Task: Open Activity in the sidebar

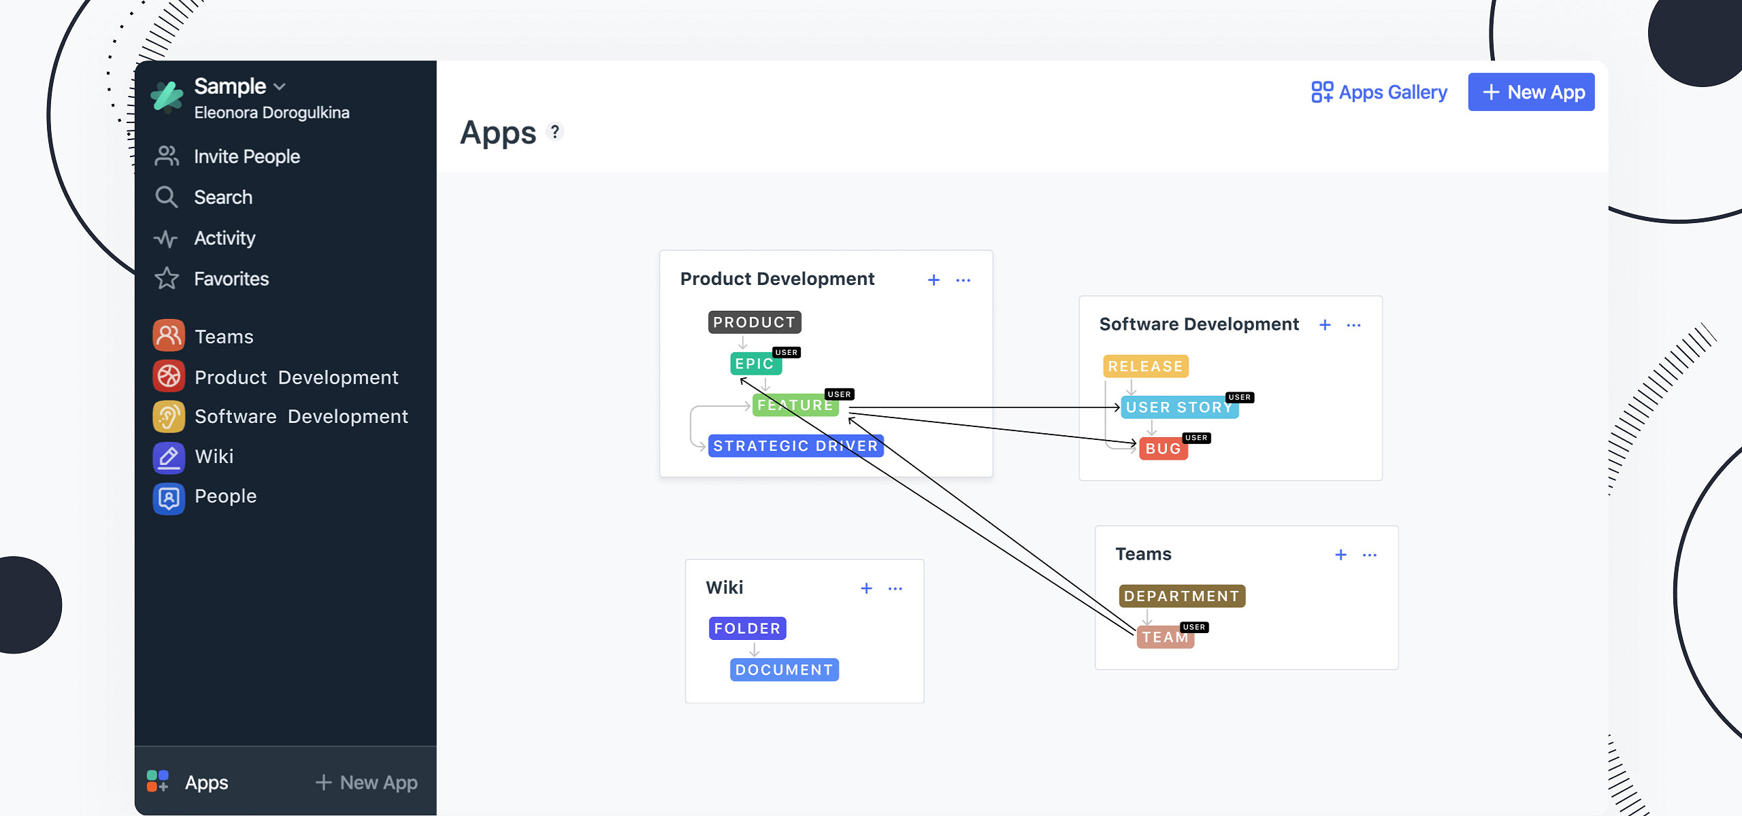Action: [x=225, y=238]
